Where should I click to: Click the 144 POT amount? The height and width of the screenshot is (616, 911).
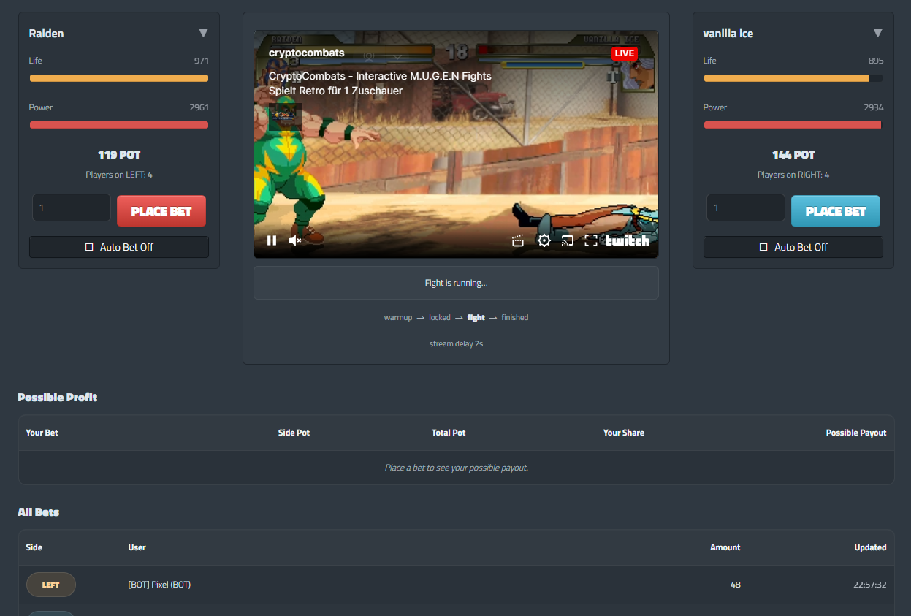pyautogui.click(x=793, y=155)
